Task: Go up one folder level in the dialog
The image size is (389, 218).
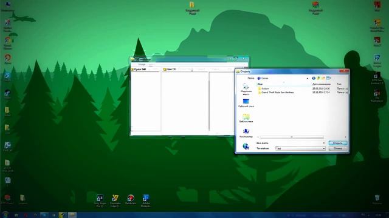Action: click(318, 78)
